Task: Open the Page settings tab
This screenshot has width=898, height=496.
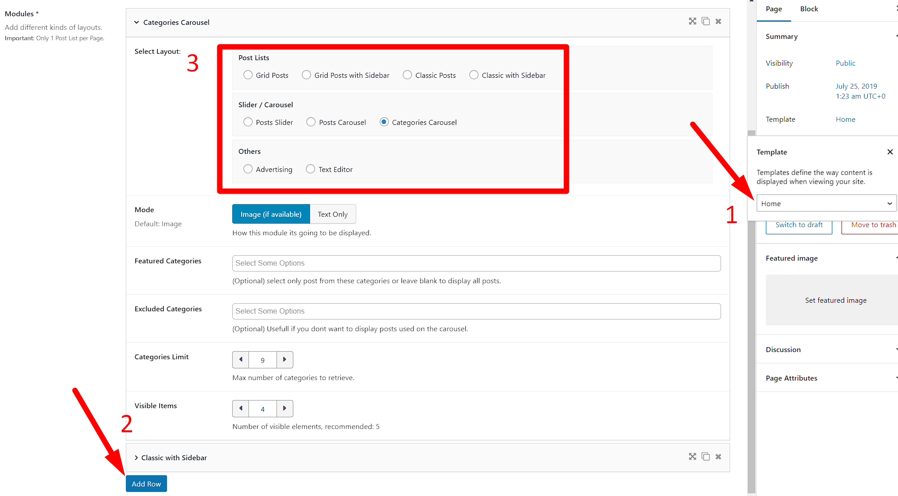Action: [774, 9]
